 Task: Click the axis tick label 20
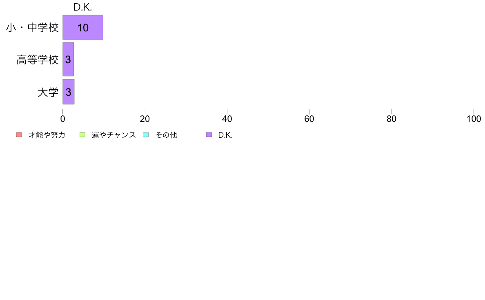[x=145, y=119]
